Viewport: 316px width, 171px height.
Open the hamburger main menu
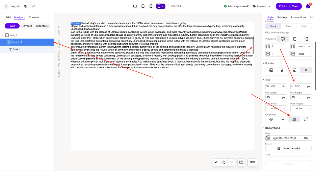[6, 6]
